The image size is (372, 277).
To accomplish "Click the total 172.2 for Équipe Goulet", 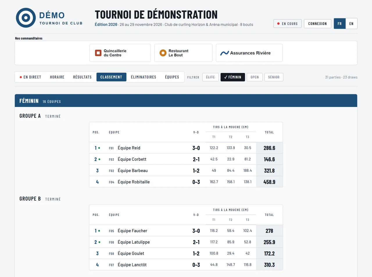I will click(269, 253).
